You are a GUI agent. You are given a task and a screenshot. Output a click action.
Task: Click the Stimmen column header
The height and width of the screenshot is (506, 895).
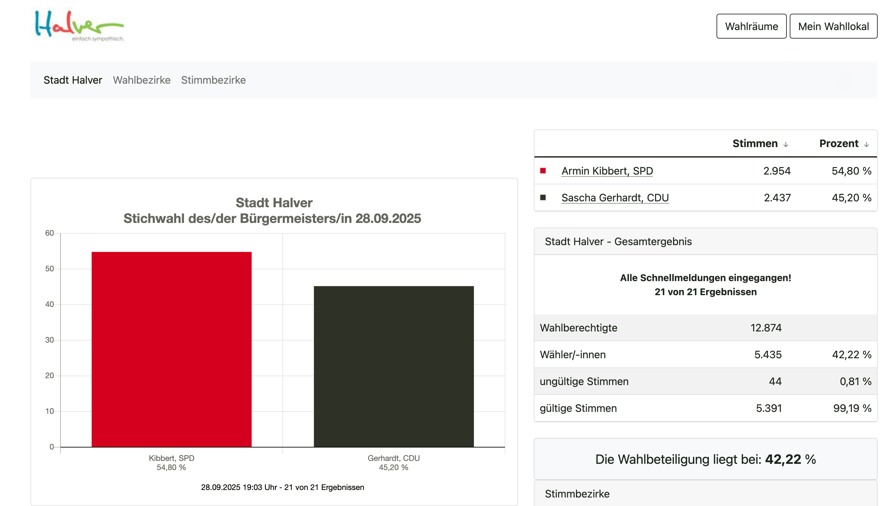tap(755, 143)
